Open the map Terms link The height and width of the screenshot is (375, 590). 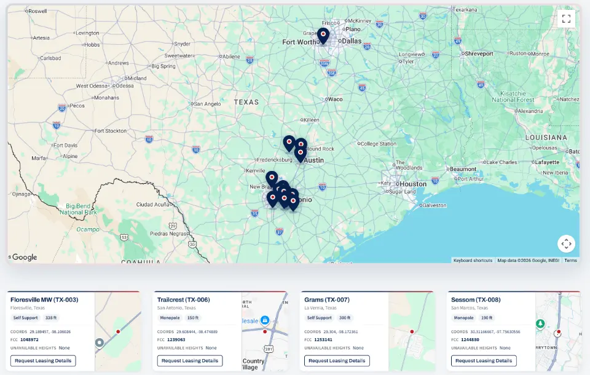[x=570, y=260]
